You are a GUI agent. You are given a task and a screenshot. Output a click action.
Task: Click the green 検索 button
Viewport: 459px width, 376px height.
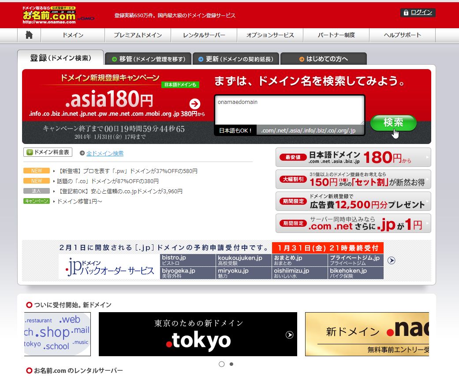[x=393, y=123]
